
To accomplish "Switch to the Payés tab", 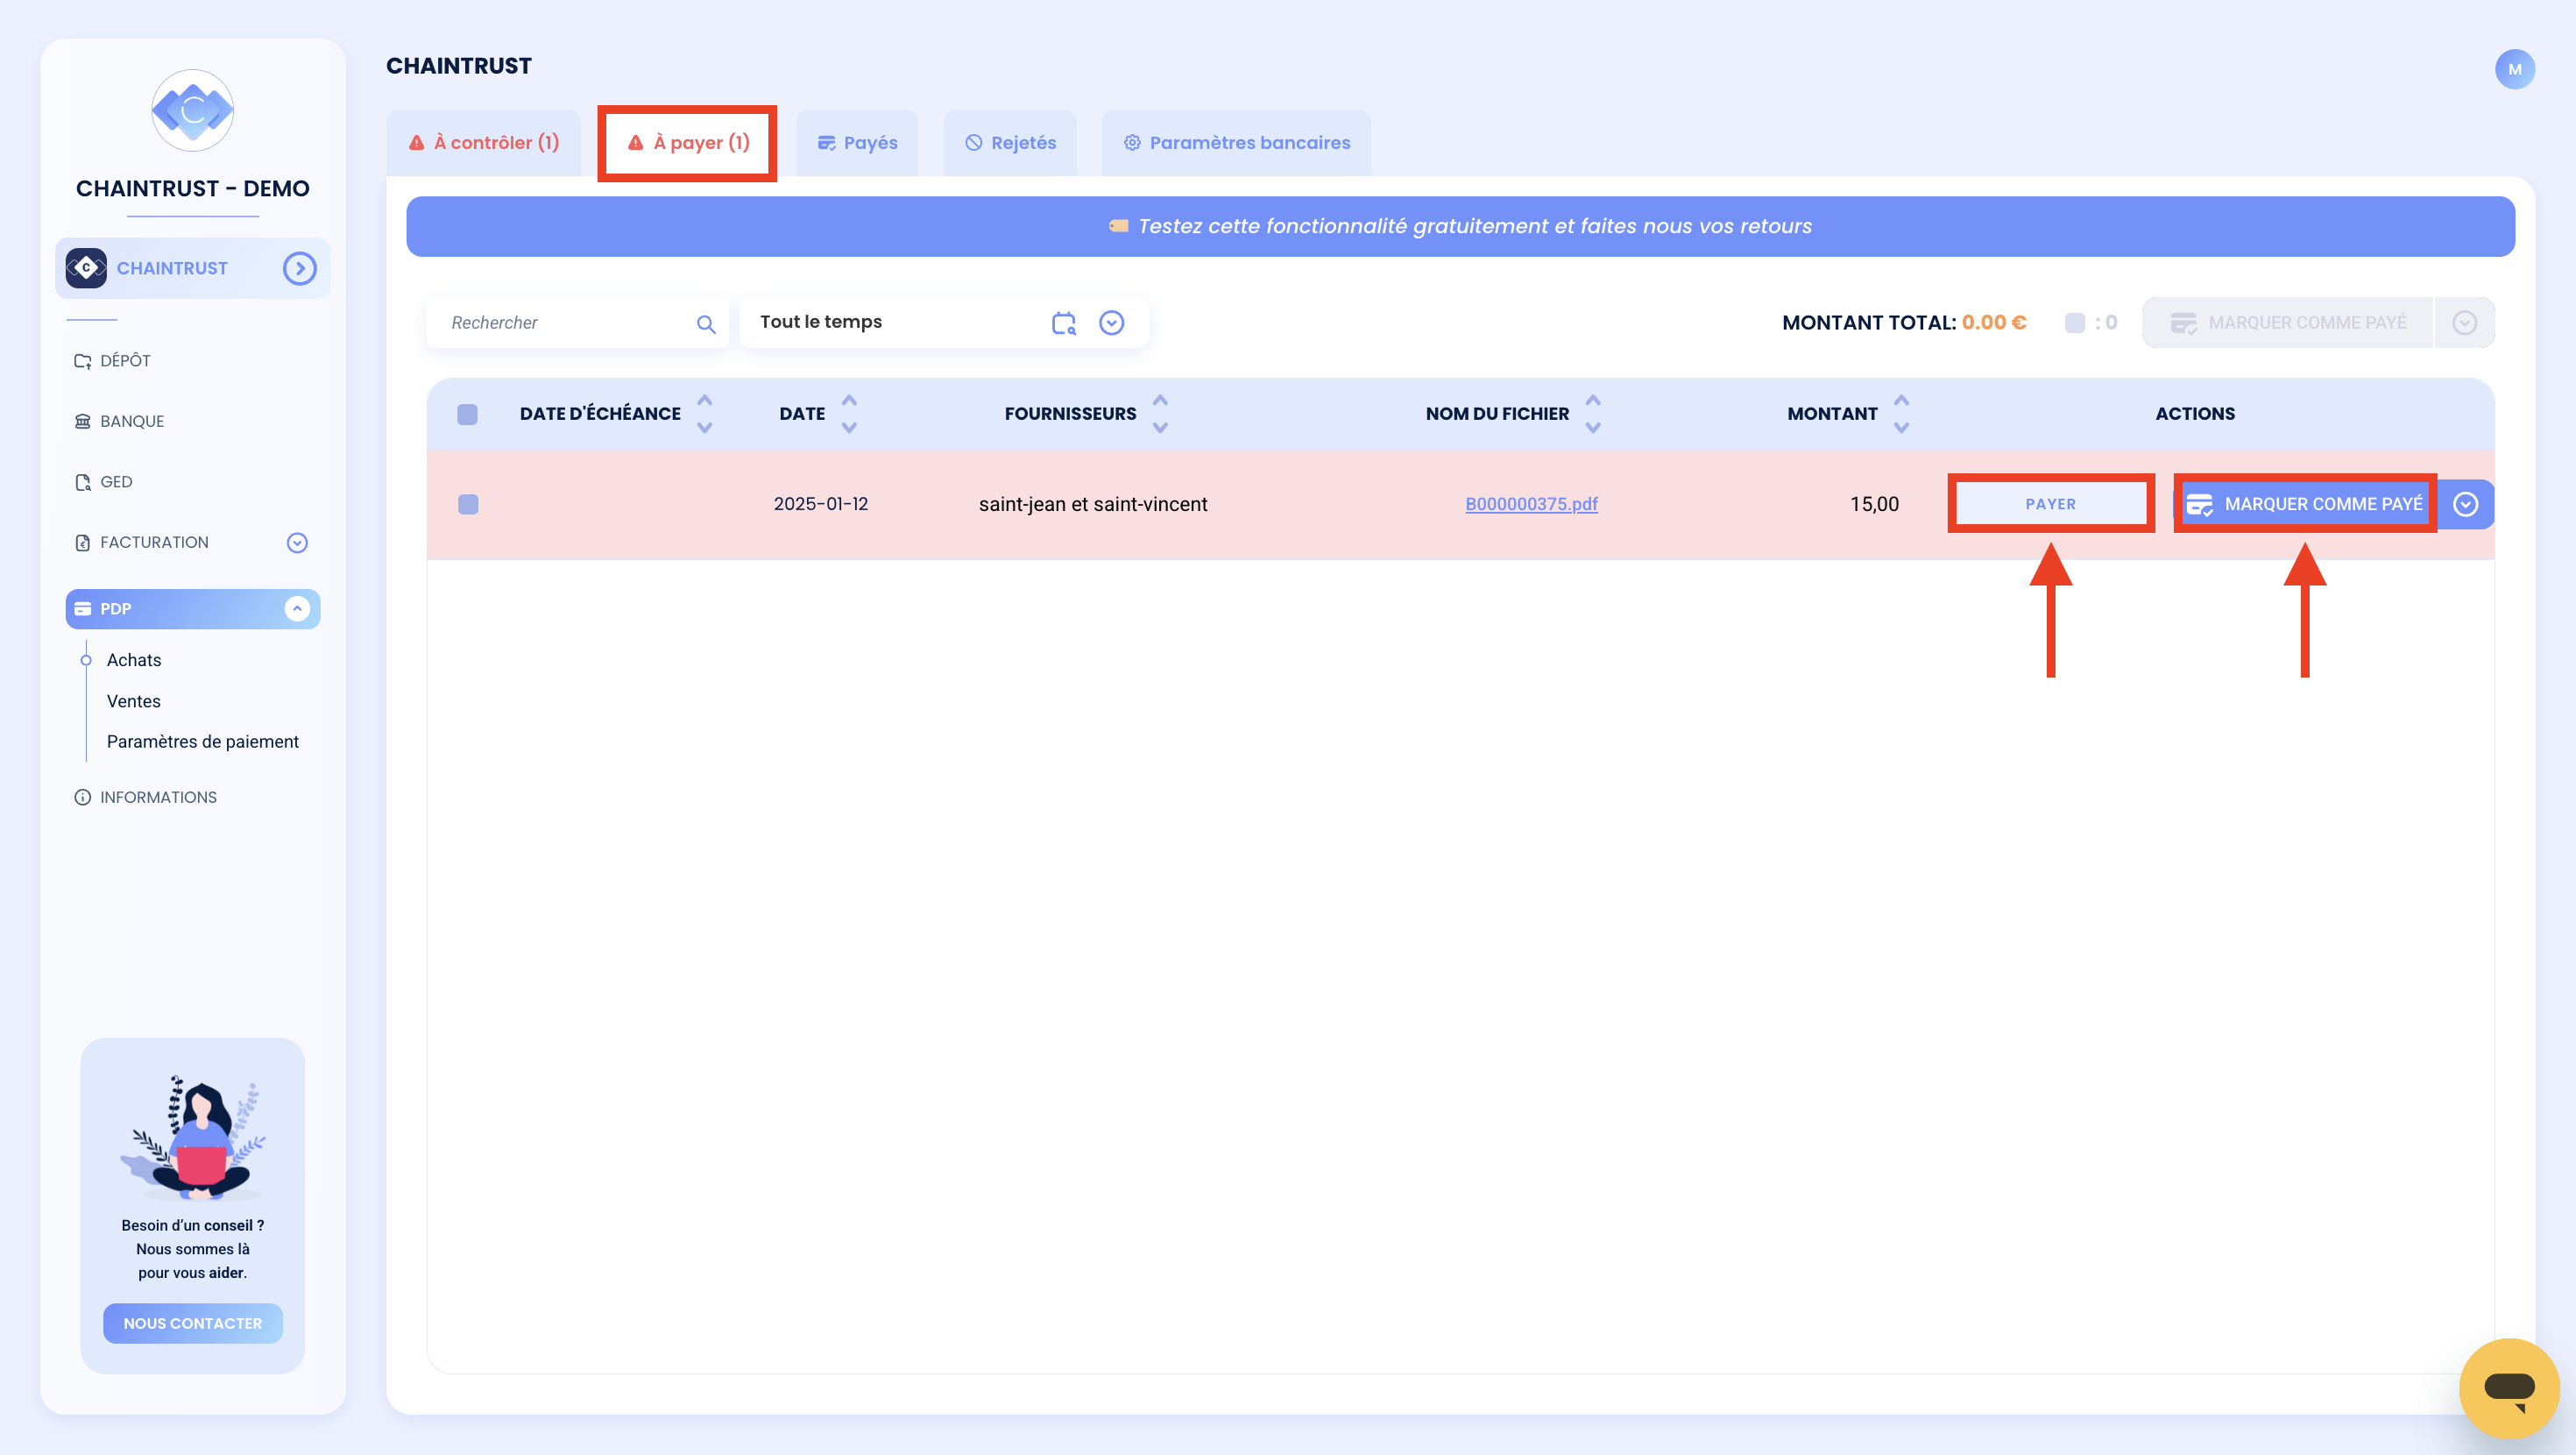I will click(x=857, y=143).
